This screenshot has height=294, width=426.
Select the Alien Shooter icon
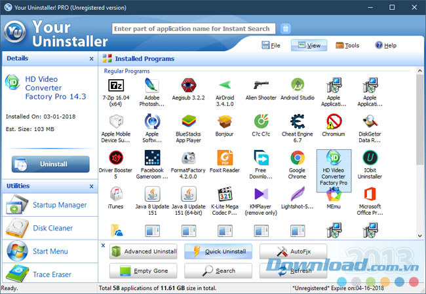click(x=261, y=85)
